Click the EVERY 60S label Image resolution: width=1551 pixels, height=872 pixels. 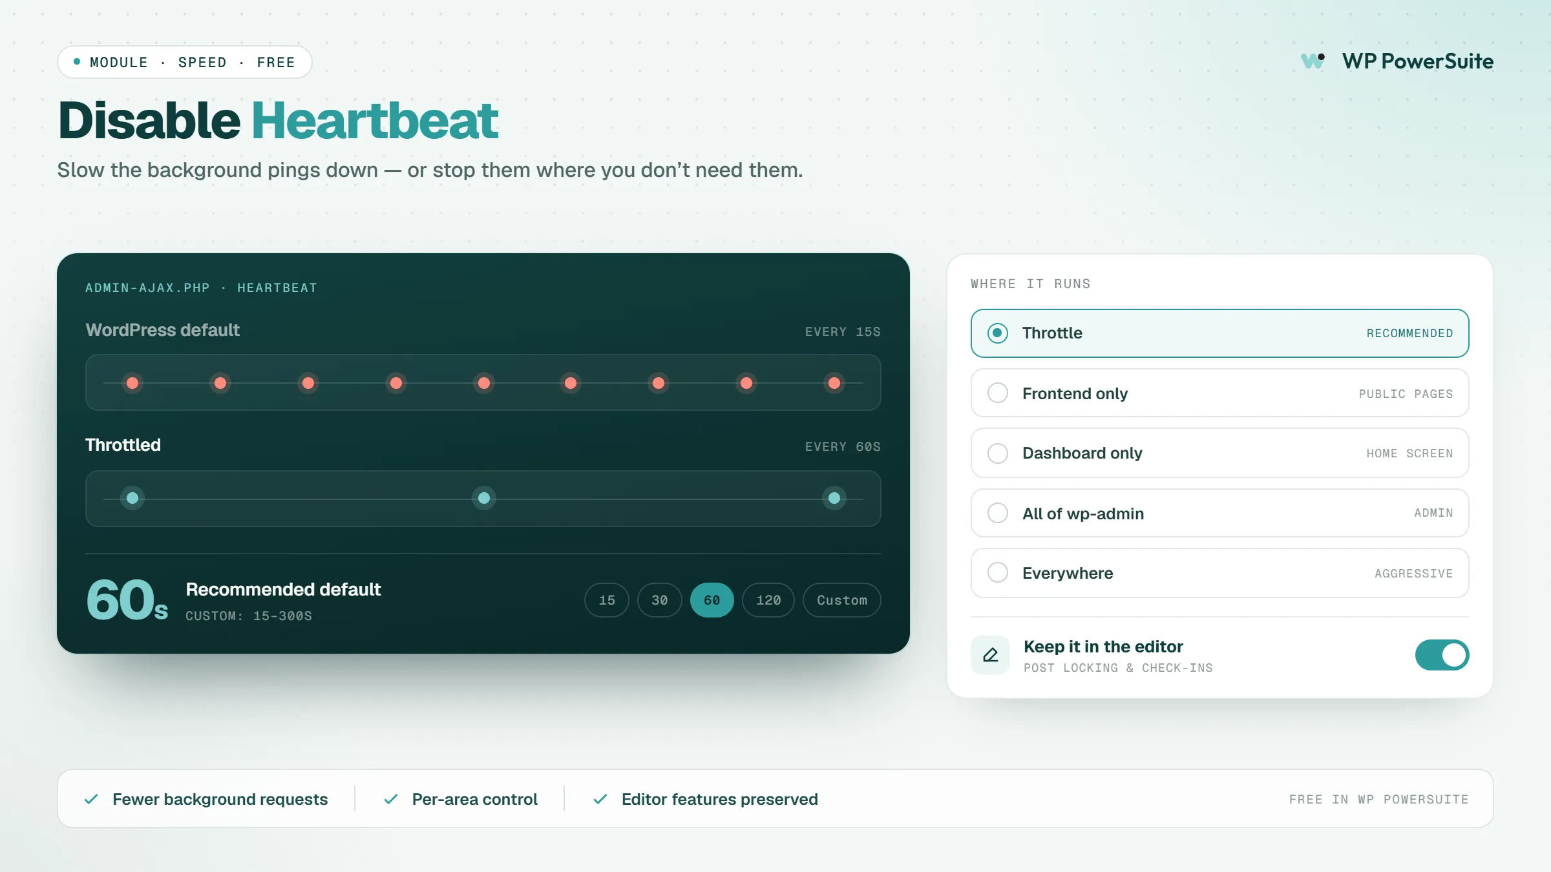pos(843,446)
